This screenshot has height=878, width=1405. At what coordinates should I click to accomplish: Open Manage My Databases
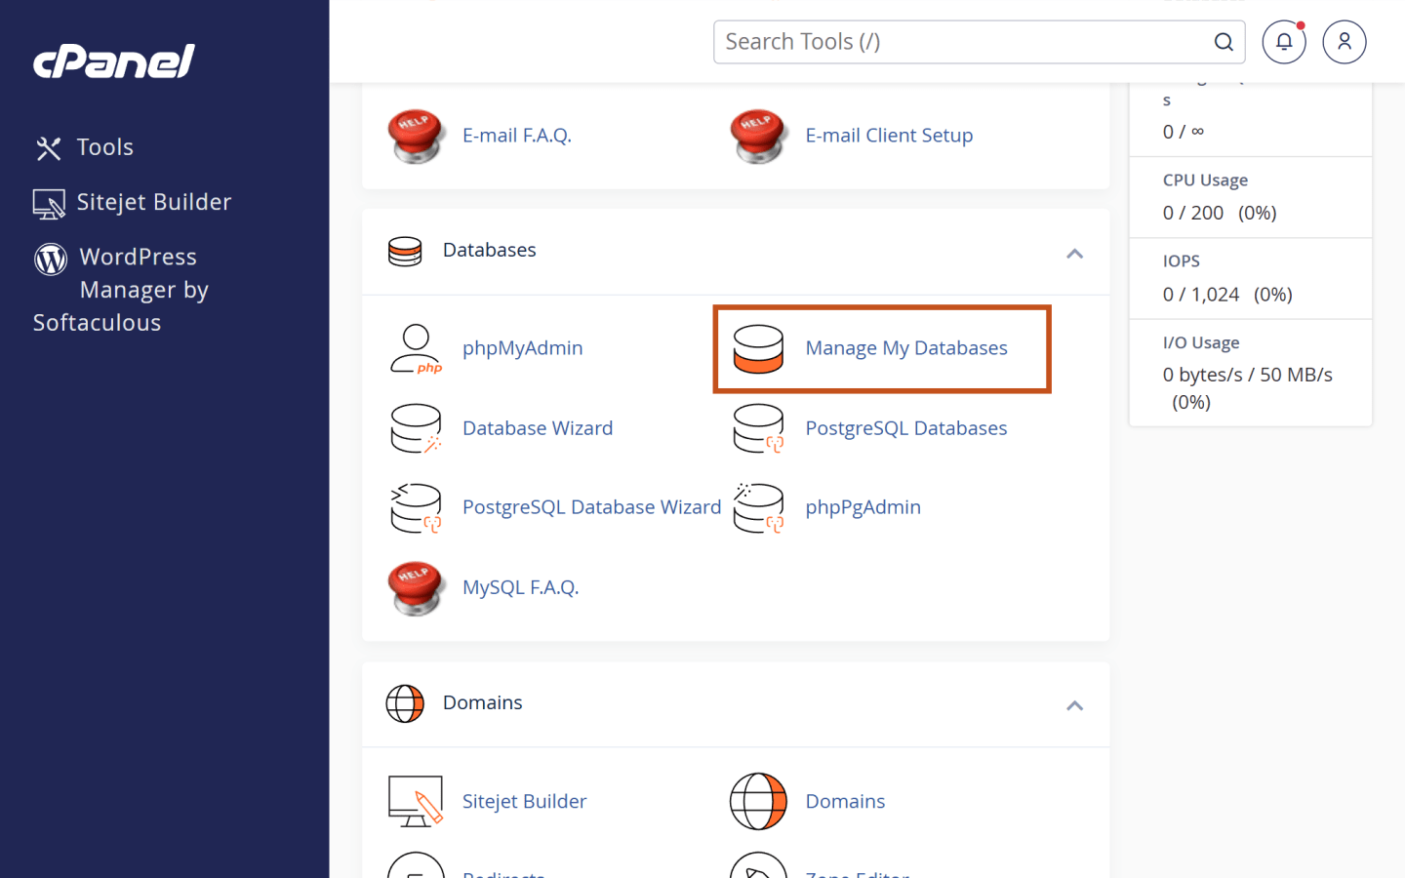coord(905,347)
